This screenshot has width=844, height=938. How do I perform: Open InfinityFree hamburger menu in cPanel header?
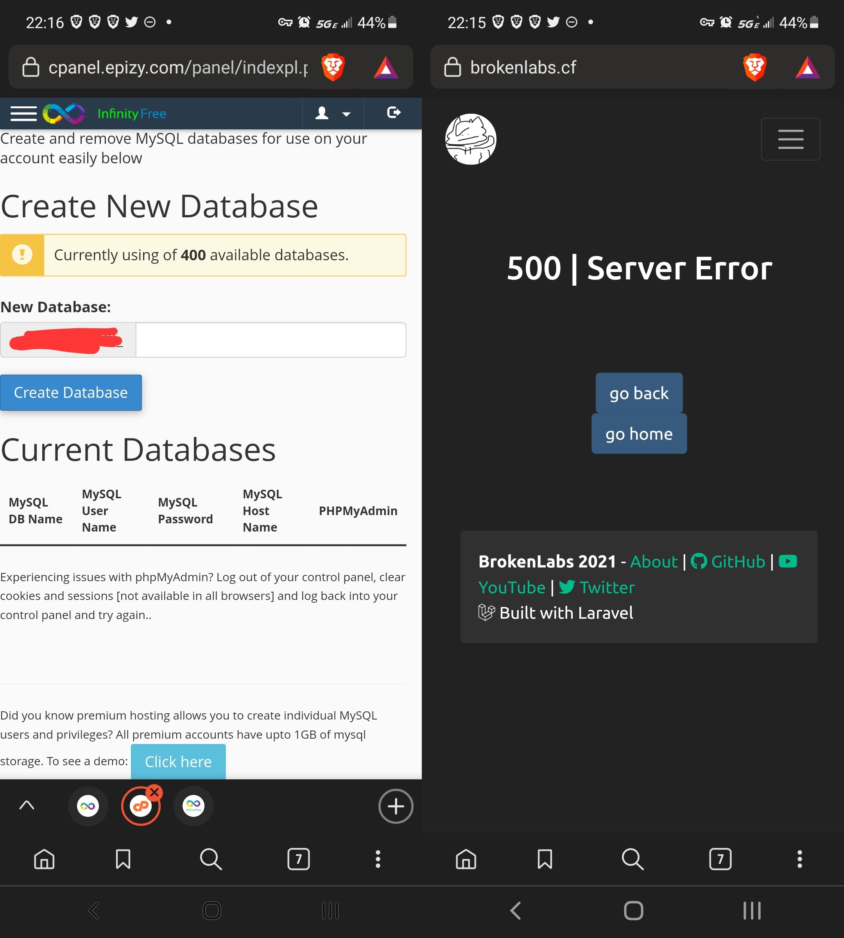[x=23, y=113]
